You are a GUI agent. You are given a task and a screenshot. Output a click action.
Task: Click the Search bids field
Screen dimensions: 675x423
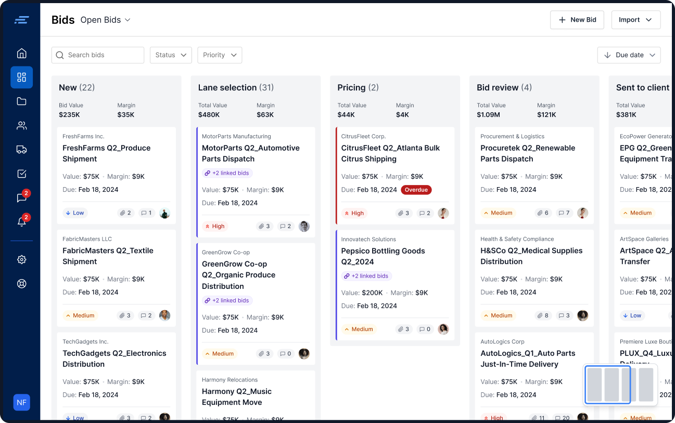98,55
